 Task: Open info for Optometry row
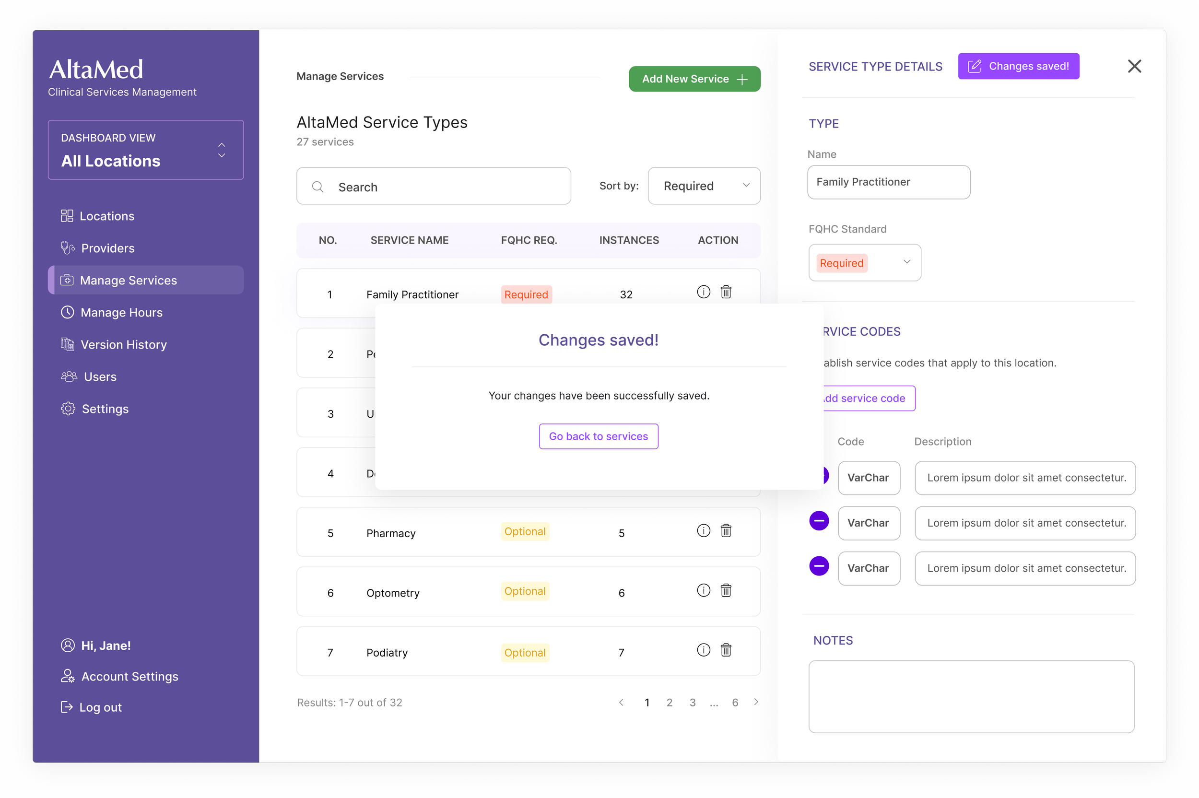click(x=703, y=590)
